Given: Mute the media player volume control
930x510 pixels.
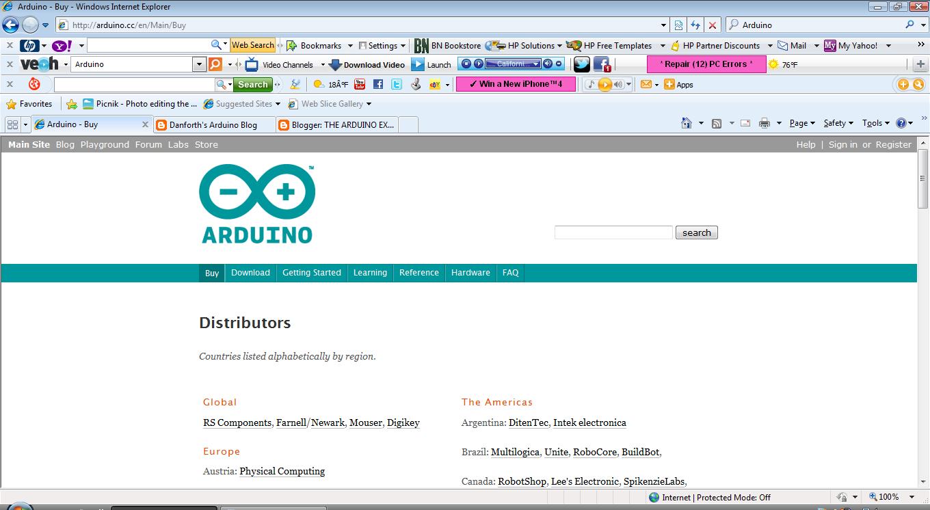Looking at the screenshot, I should click(619, 84).
